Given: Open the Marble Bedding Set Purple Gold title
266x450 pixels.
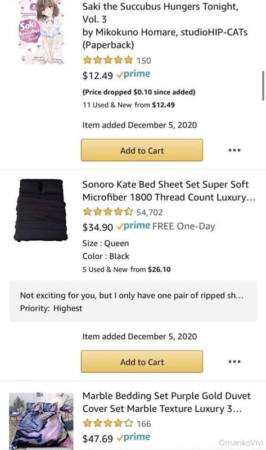Looking at the screenshot, I should (166, 402).
